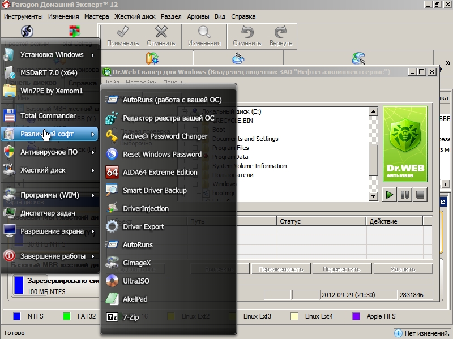453x339 pixels.
Task: Open Driver Export gear icon
Action: (x=112, y=227)
